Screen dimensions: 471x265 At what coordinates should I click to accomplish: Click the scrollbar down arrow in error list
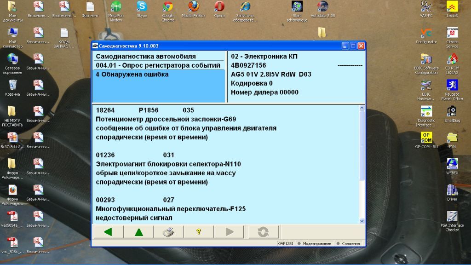click(x=362, y=221)
